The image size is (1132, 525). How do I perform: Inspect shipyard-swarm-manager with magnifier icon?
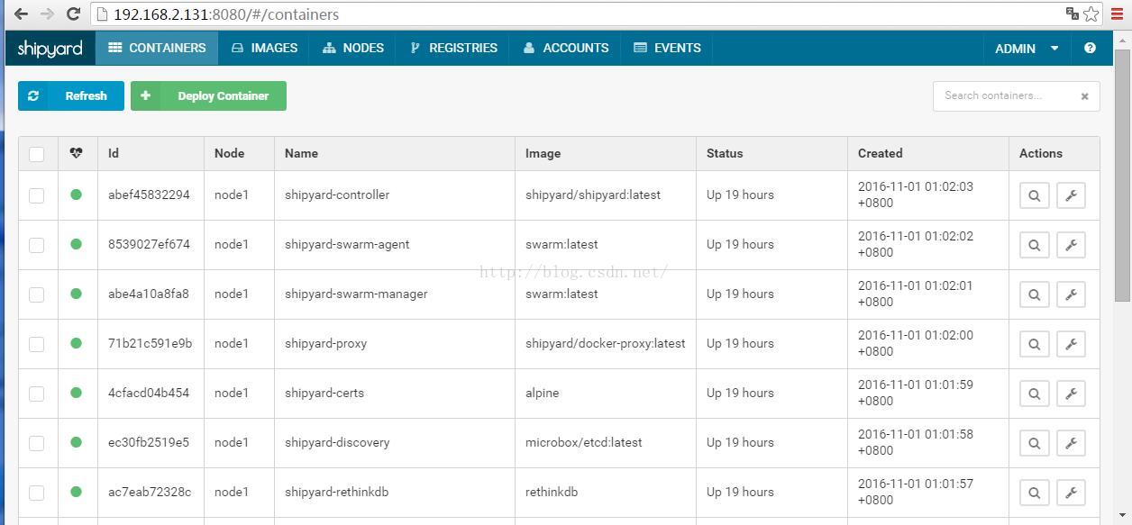1034,294
